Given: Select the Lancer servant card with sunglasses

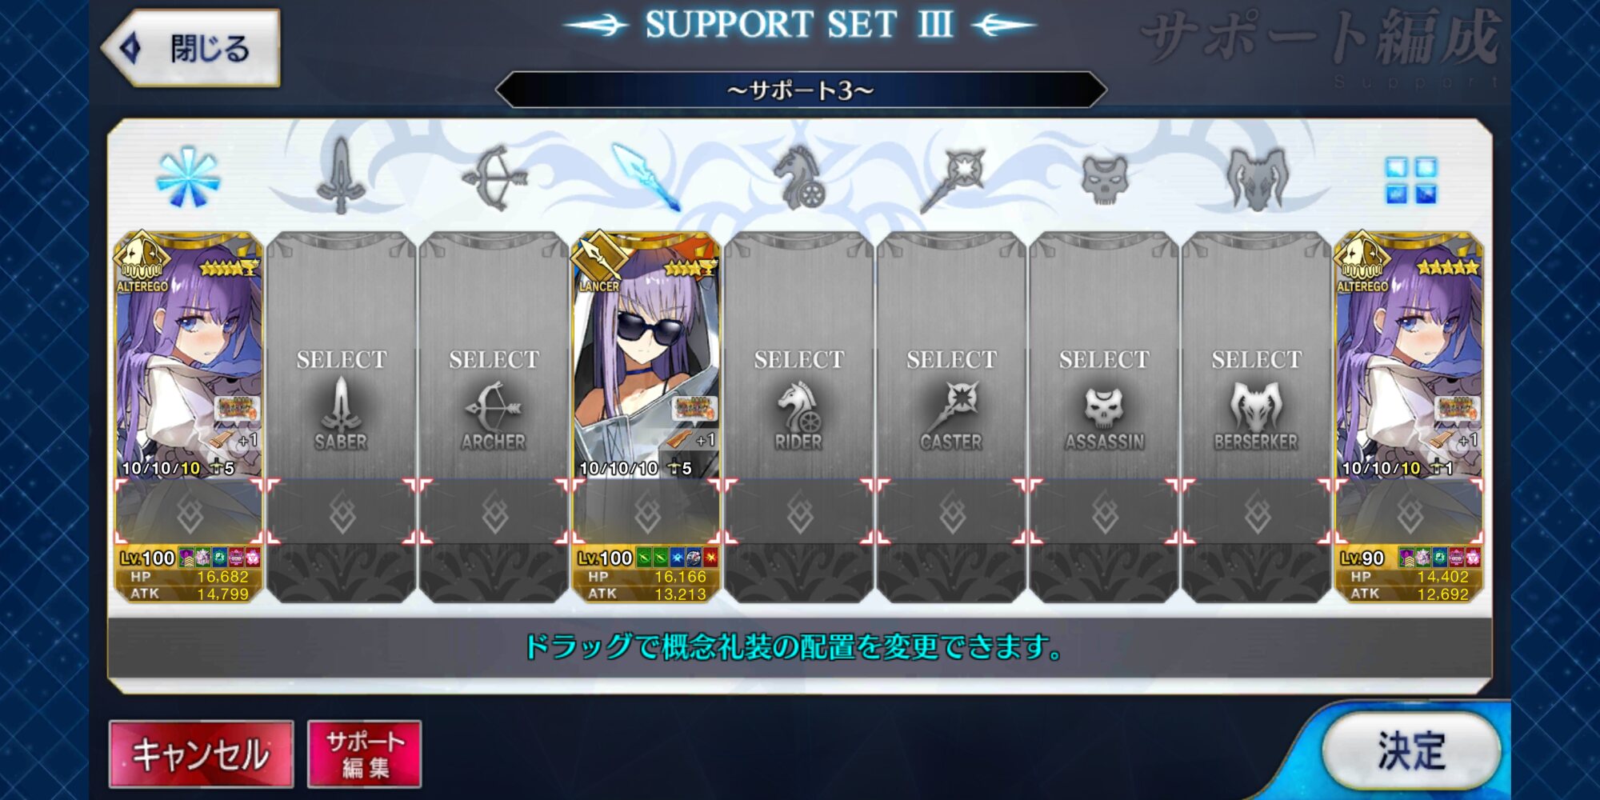Looking at the screenshot, I should pos(646,416).
